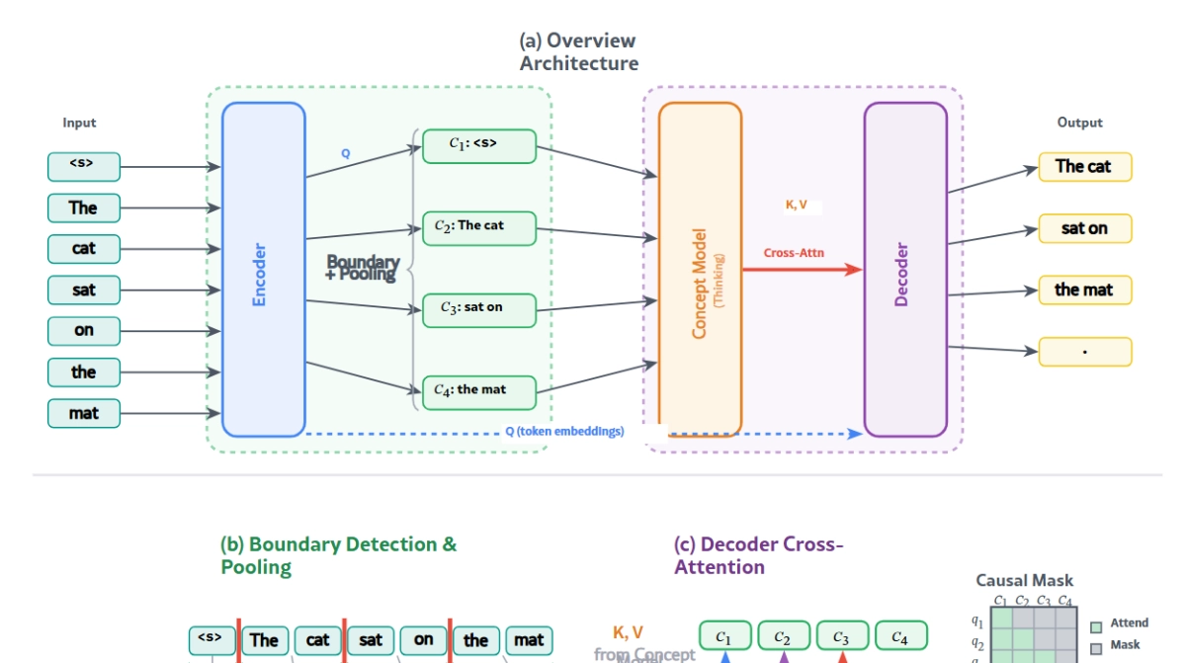The width and height of the screenshot is (1186, 663).
Task: Select the 'on' token in Boundary Detection section
Action: pyautogui.click(x=424, y=639)
